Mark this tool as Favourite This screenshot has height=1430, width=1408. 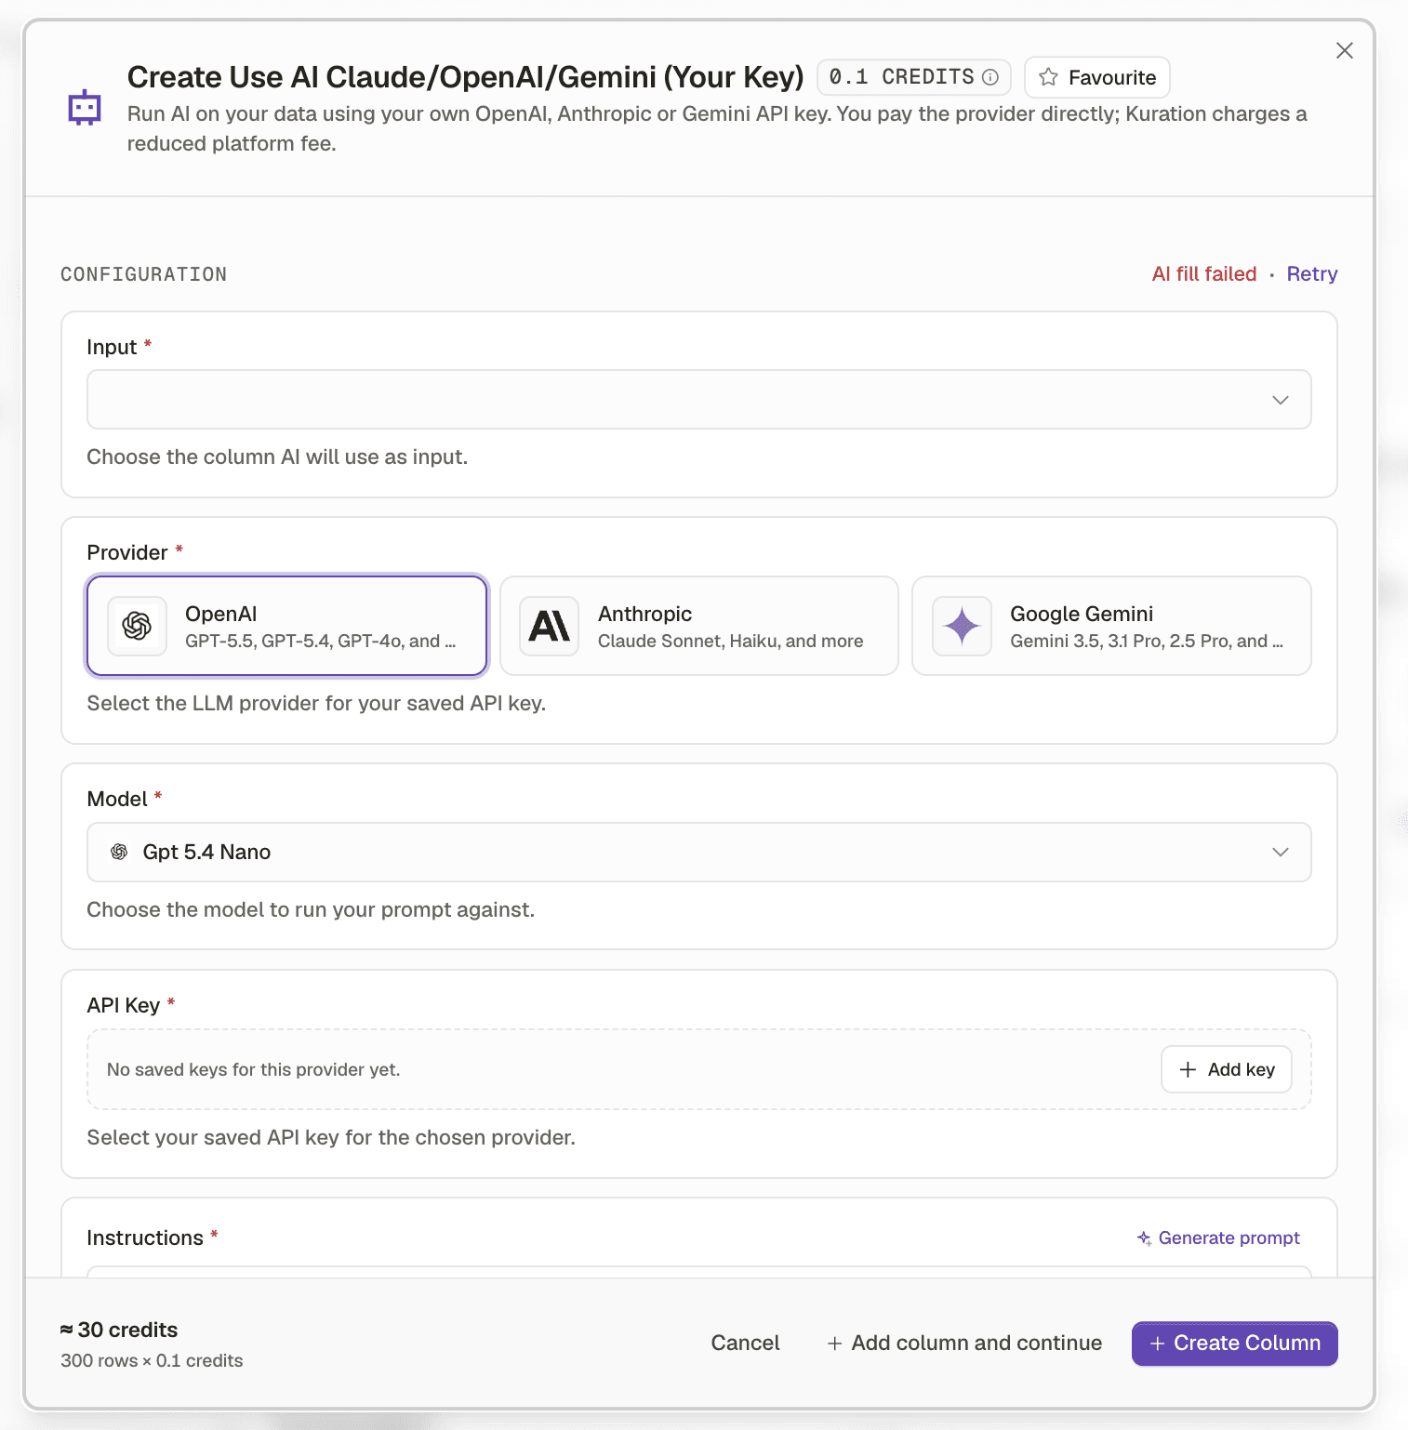pos(1096,77)
